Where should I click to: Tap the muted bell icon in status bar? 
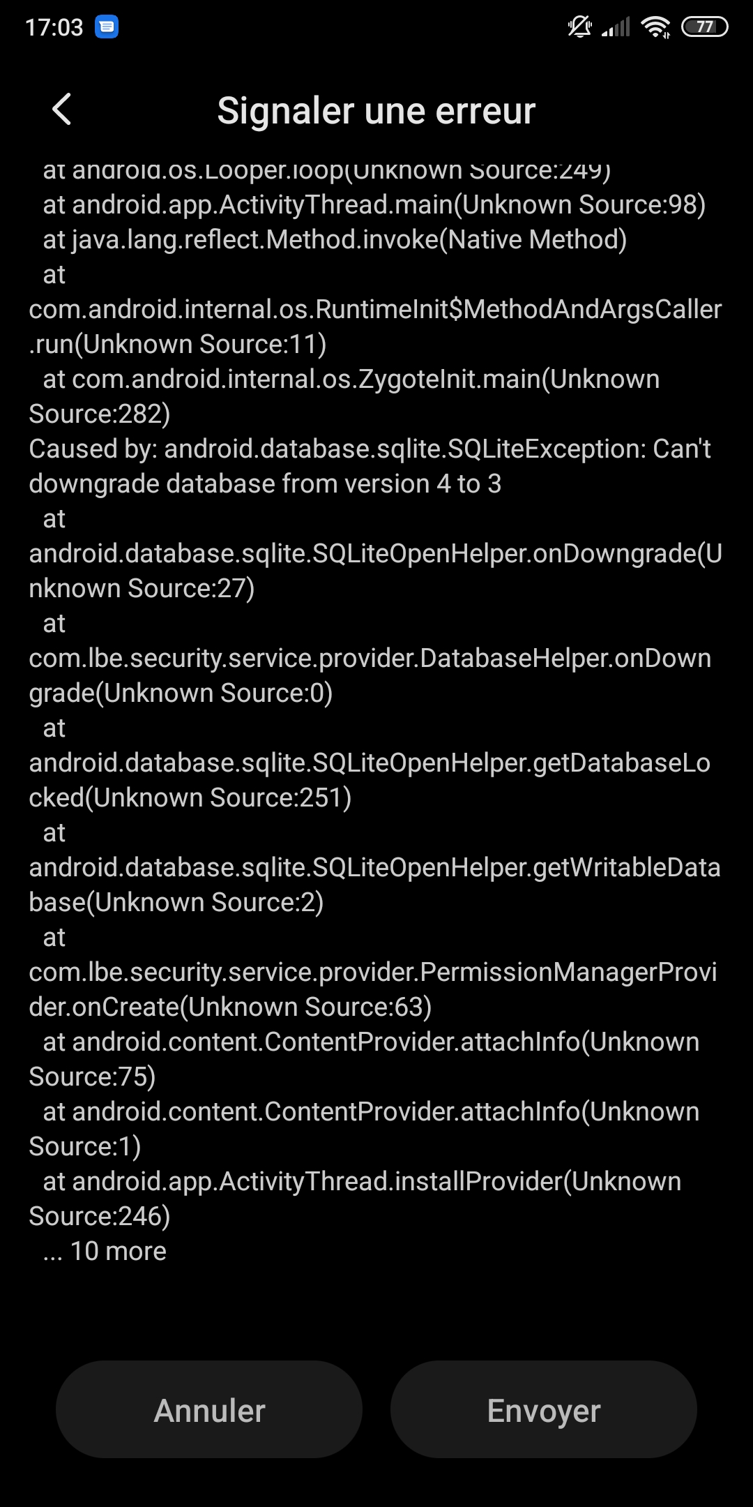tap(579, 27)
